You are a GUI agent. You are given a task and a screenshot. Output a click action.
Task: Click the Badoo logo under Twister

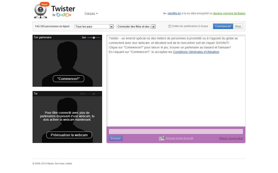tap(64, 15)
